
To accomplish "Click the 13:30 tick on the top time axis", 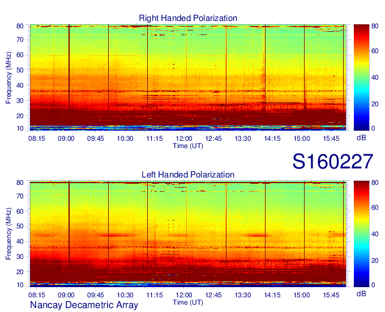I will (243, 138).
